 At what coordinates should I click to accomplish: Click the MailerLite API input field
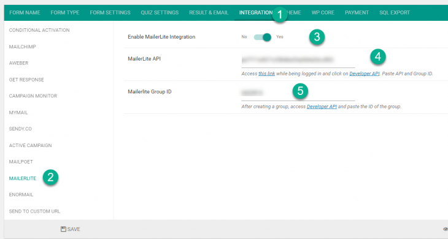coord(298,60)
